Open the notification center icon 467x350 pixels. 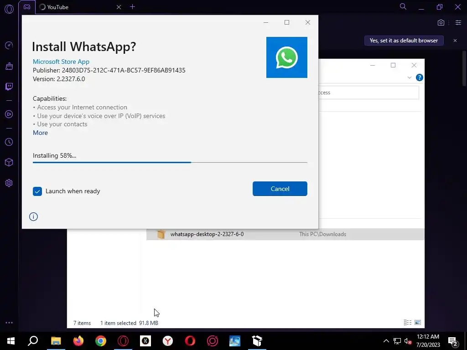click(453, 341)
